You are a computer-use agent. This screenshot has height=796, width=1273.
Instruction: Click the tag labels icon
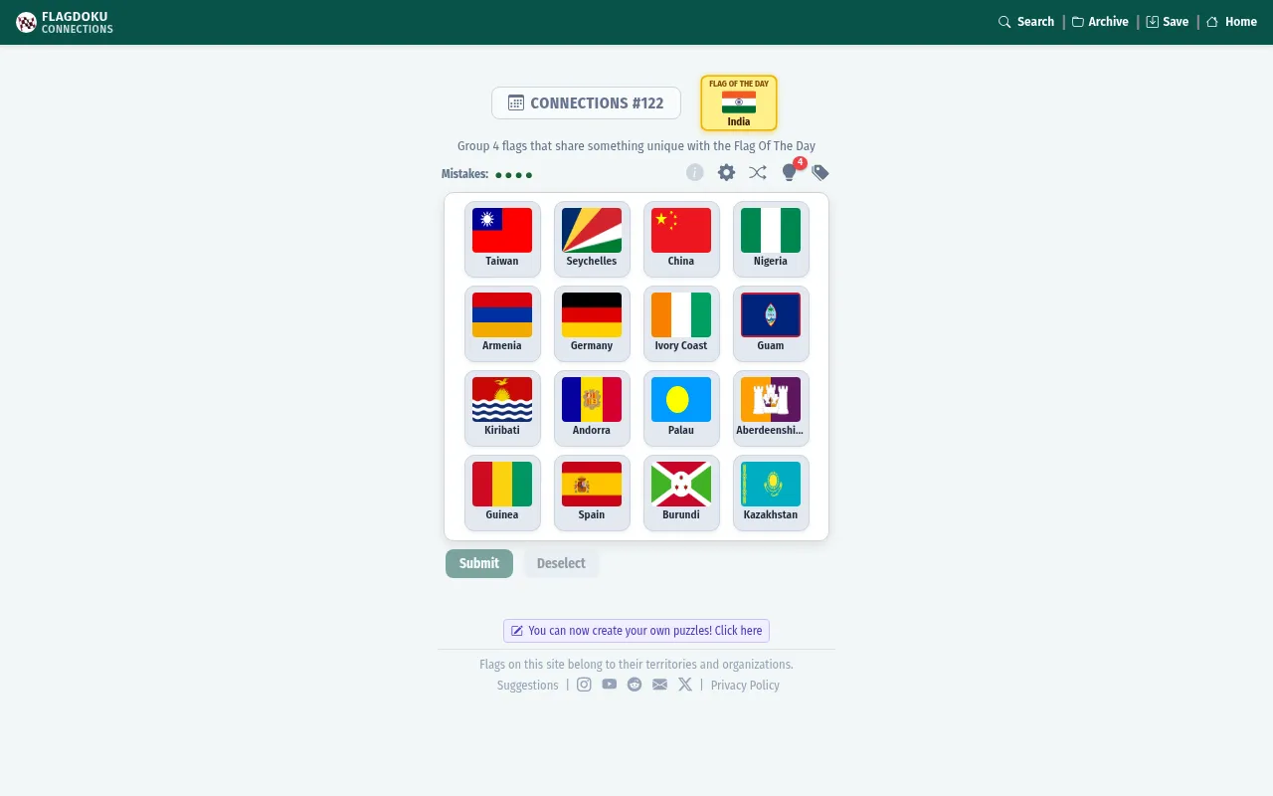tap(820, 172)
